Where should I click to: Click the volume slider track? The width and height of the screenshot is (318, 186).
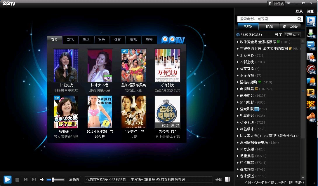click(x=55, y=180)
